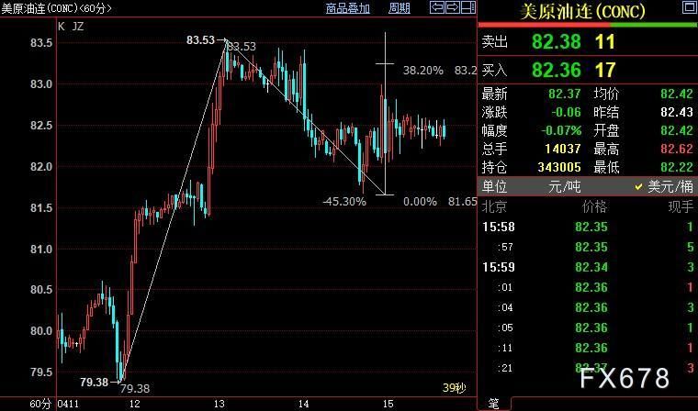Click the 幅度 value -0.07%
This screenshot has height=411, width=698.
point(561,131)
